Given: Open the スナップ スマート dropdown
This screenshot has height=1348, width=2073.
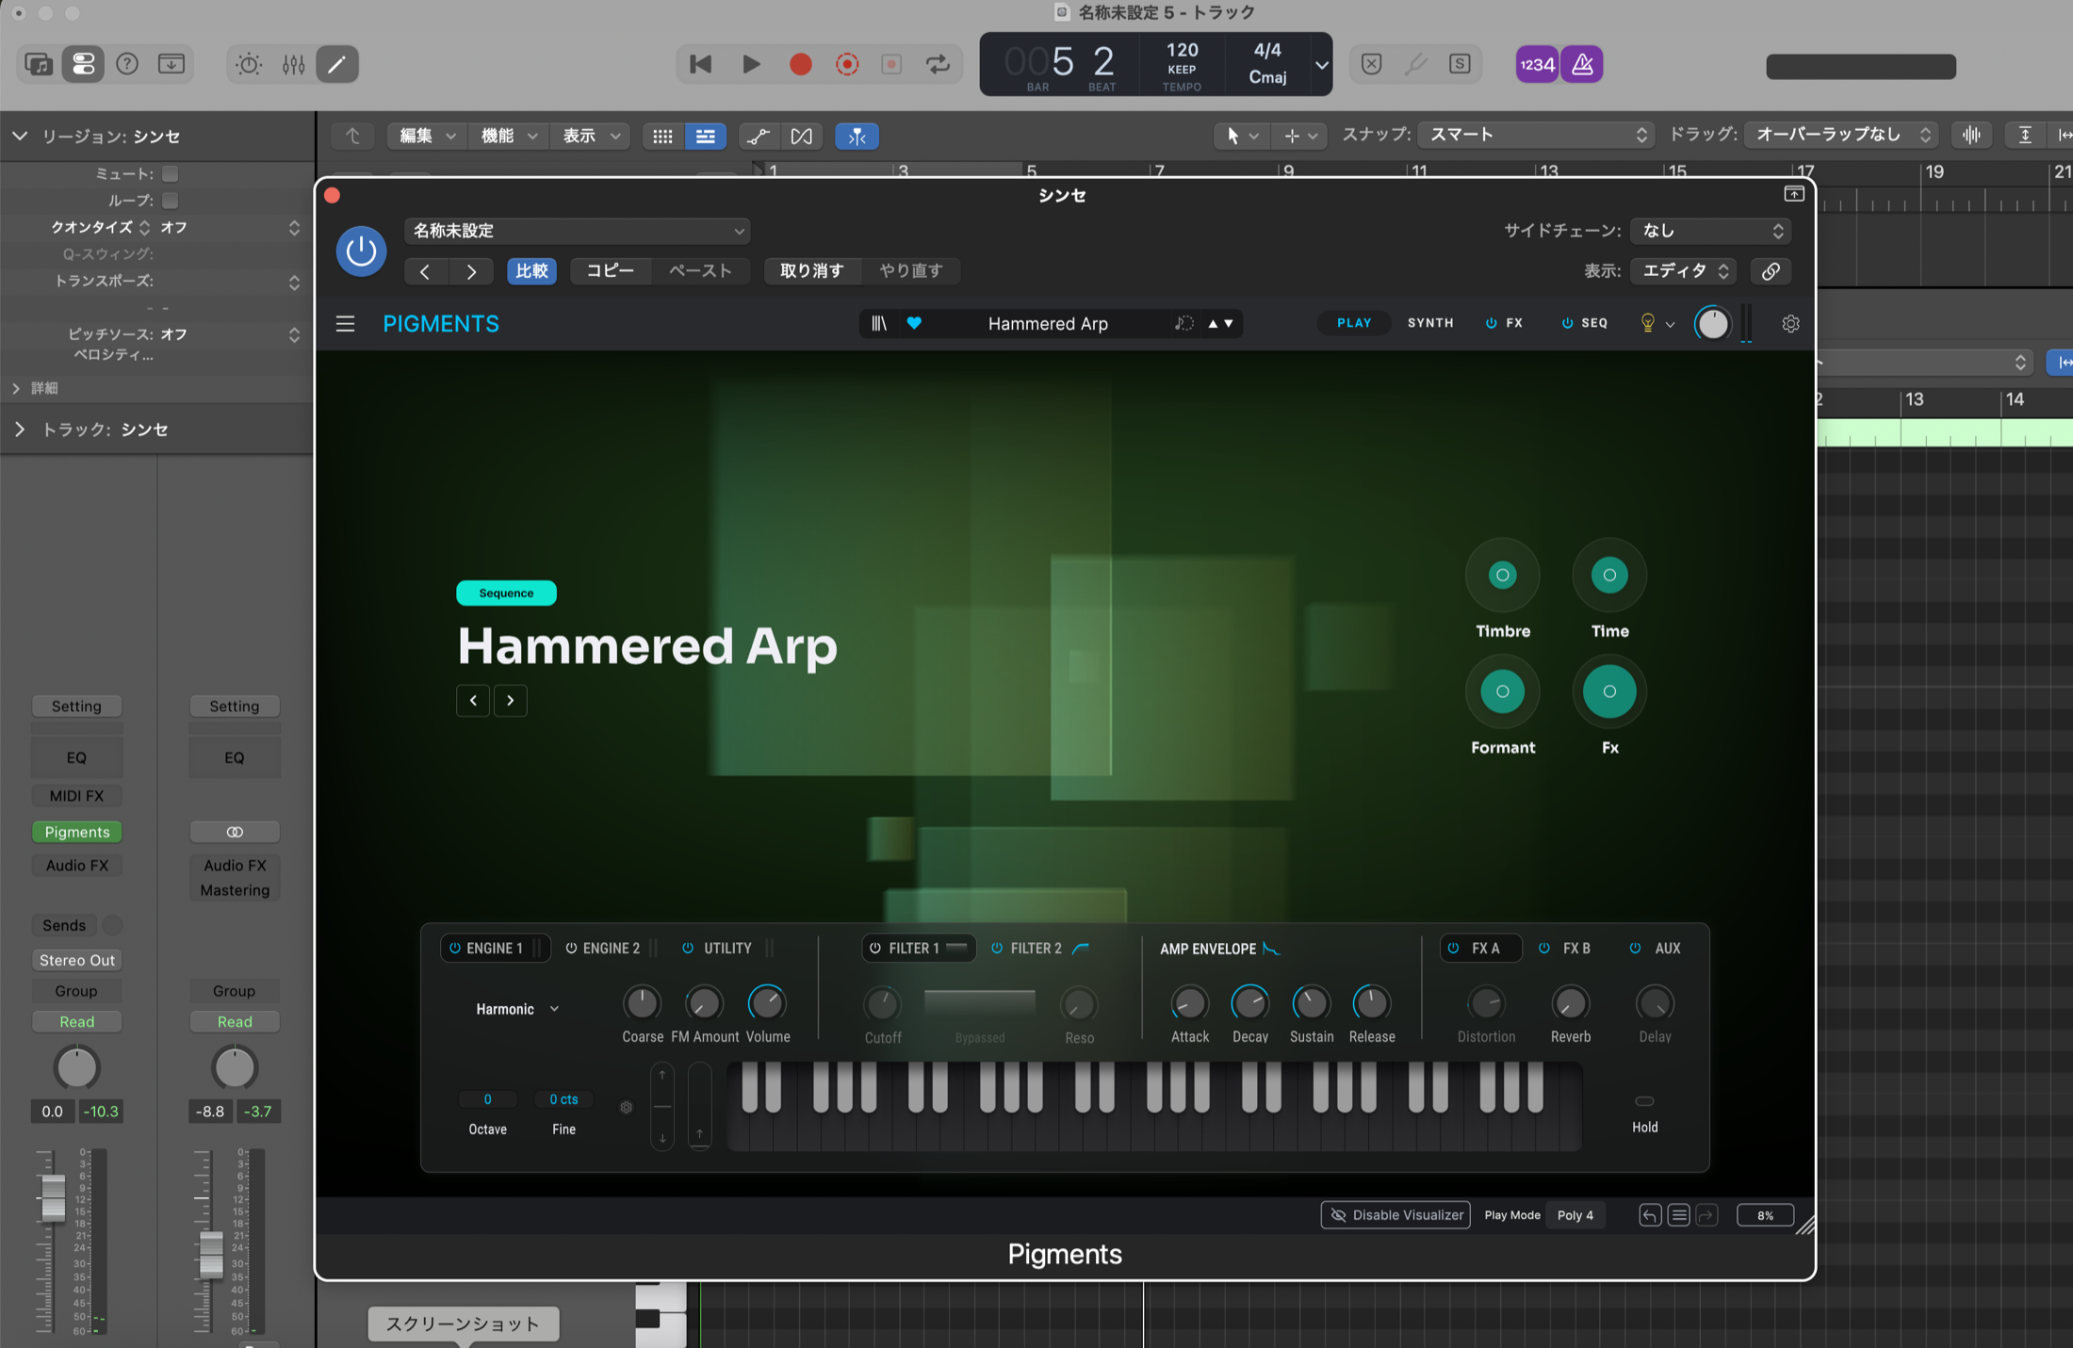Looking at the screenshot, I should pyautogui.click(x=1536, y=135).
